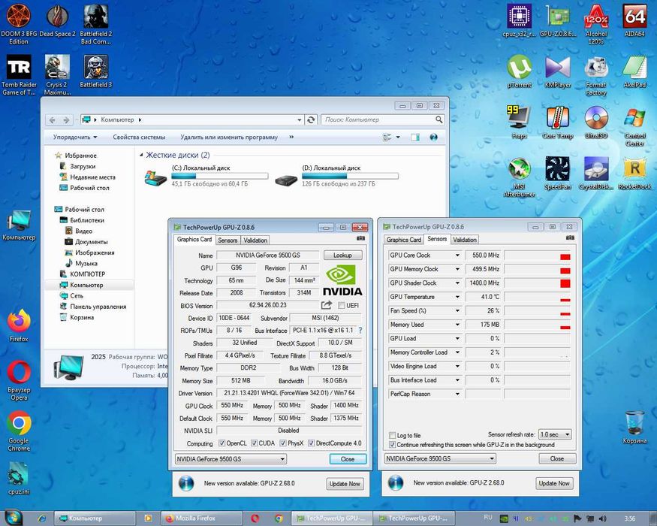Viewport: 657px width, 526px height.
Task: Click Свойства системы in Explorer toolbar
Action: (x=139, y=138)
